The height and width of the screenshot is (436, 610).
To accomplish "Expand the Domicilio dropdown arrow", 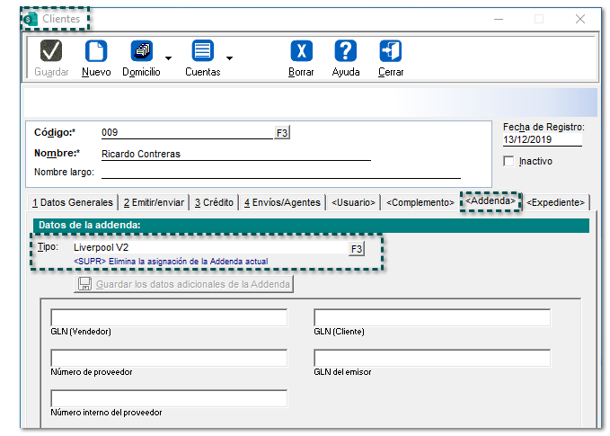I will [x=169, y=58].
